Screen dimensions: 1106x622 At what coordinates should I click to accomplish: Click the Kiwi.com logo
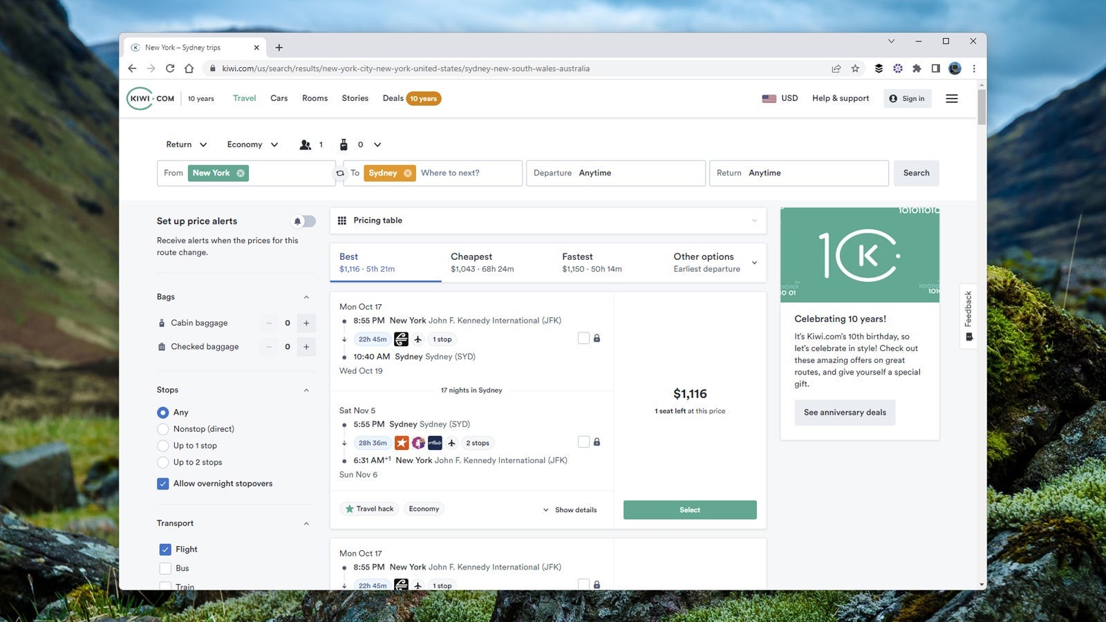(x=151, y=98)
